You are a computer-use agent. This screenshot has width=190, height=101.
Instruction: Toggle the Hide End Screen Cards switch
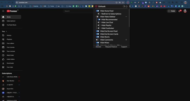[x=97, y=34]
